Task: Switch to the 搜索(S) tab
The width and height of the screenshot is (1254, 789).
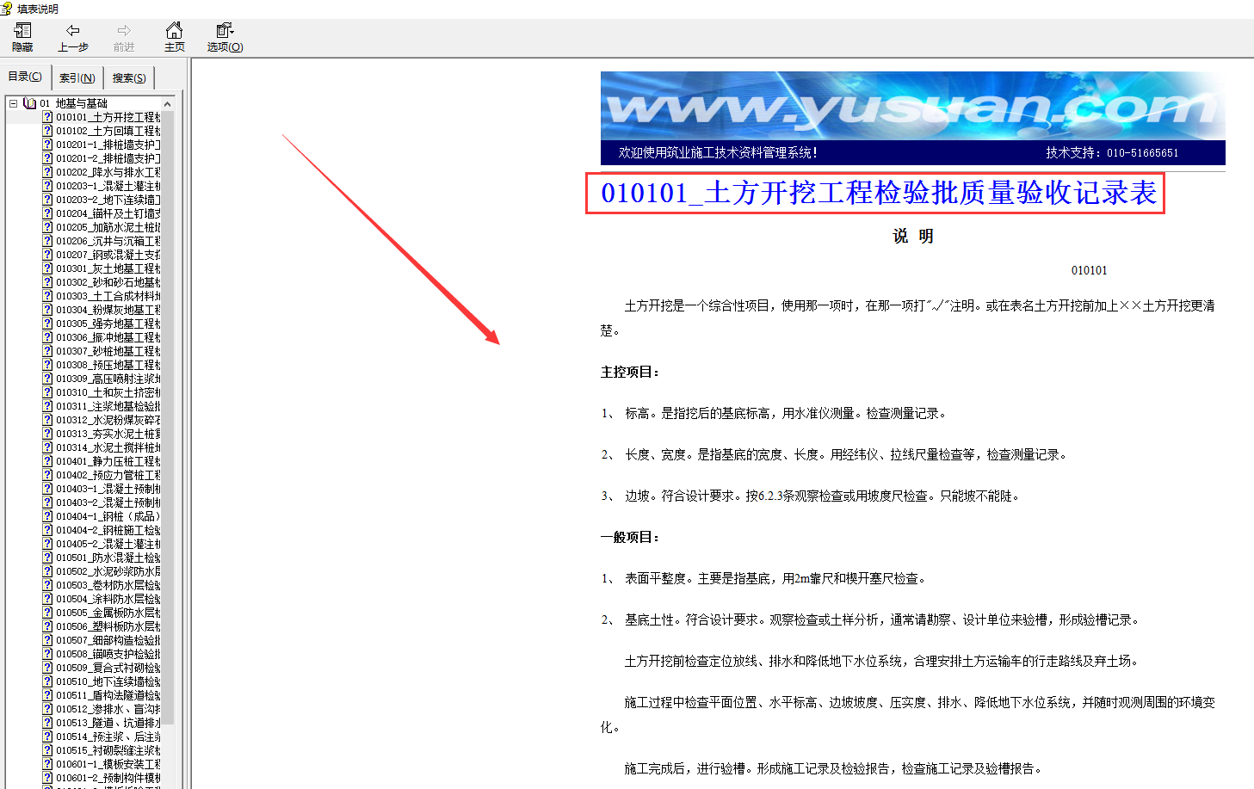Action: (x=129, y=78)
